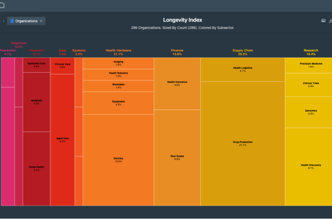This screenshot has width=332, height=219.
Task: Save chart as image icon
Action: coord(323,21)
